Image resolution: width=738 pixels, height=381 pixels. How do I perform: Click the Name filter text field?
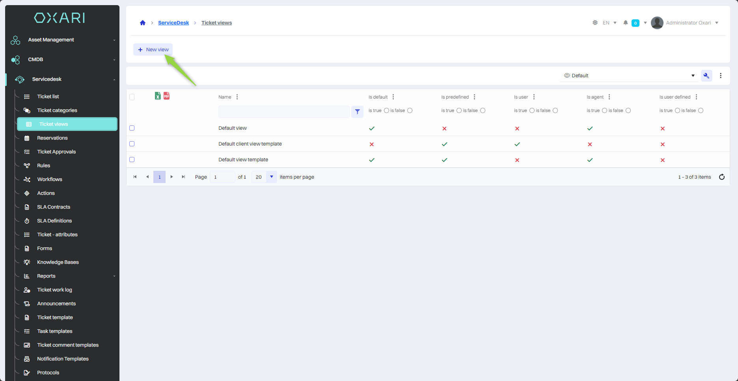[284, 112]
